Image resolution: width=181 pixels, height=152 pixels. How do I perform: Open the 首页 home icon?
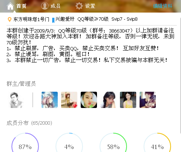10,6
